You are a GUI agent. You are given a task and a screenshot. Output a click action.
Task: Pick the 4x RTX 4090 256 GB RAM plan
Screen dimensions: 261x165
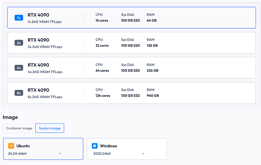click(132, 68)
